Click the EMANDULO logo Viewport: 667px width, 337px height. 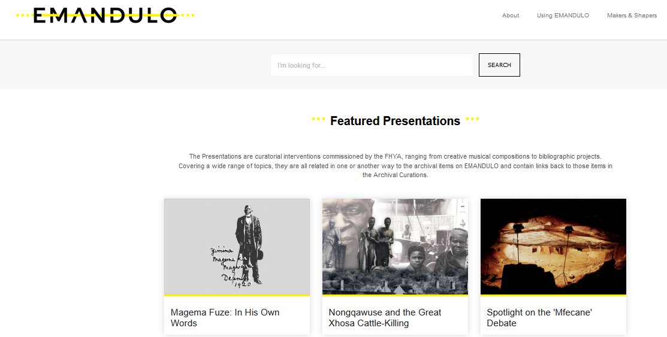(105, 16)
